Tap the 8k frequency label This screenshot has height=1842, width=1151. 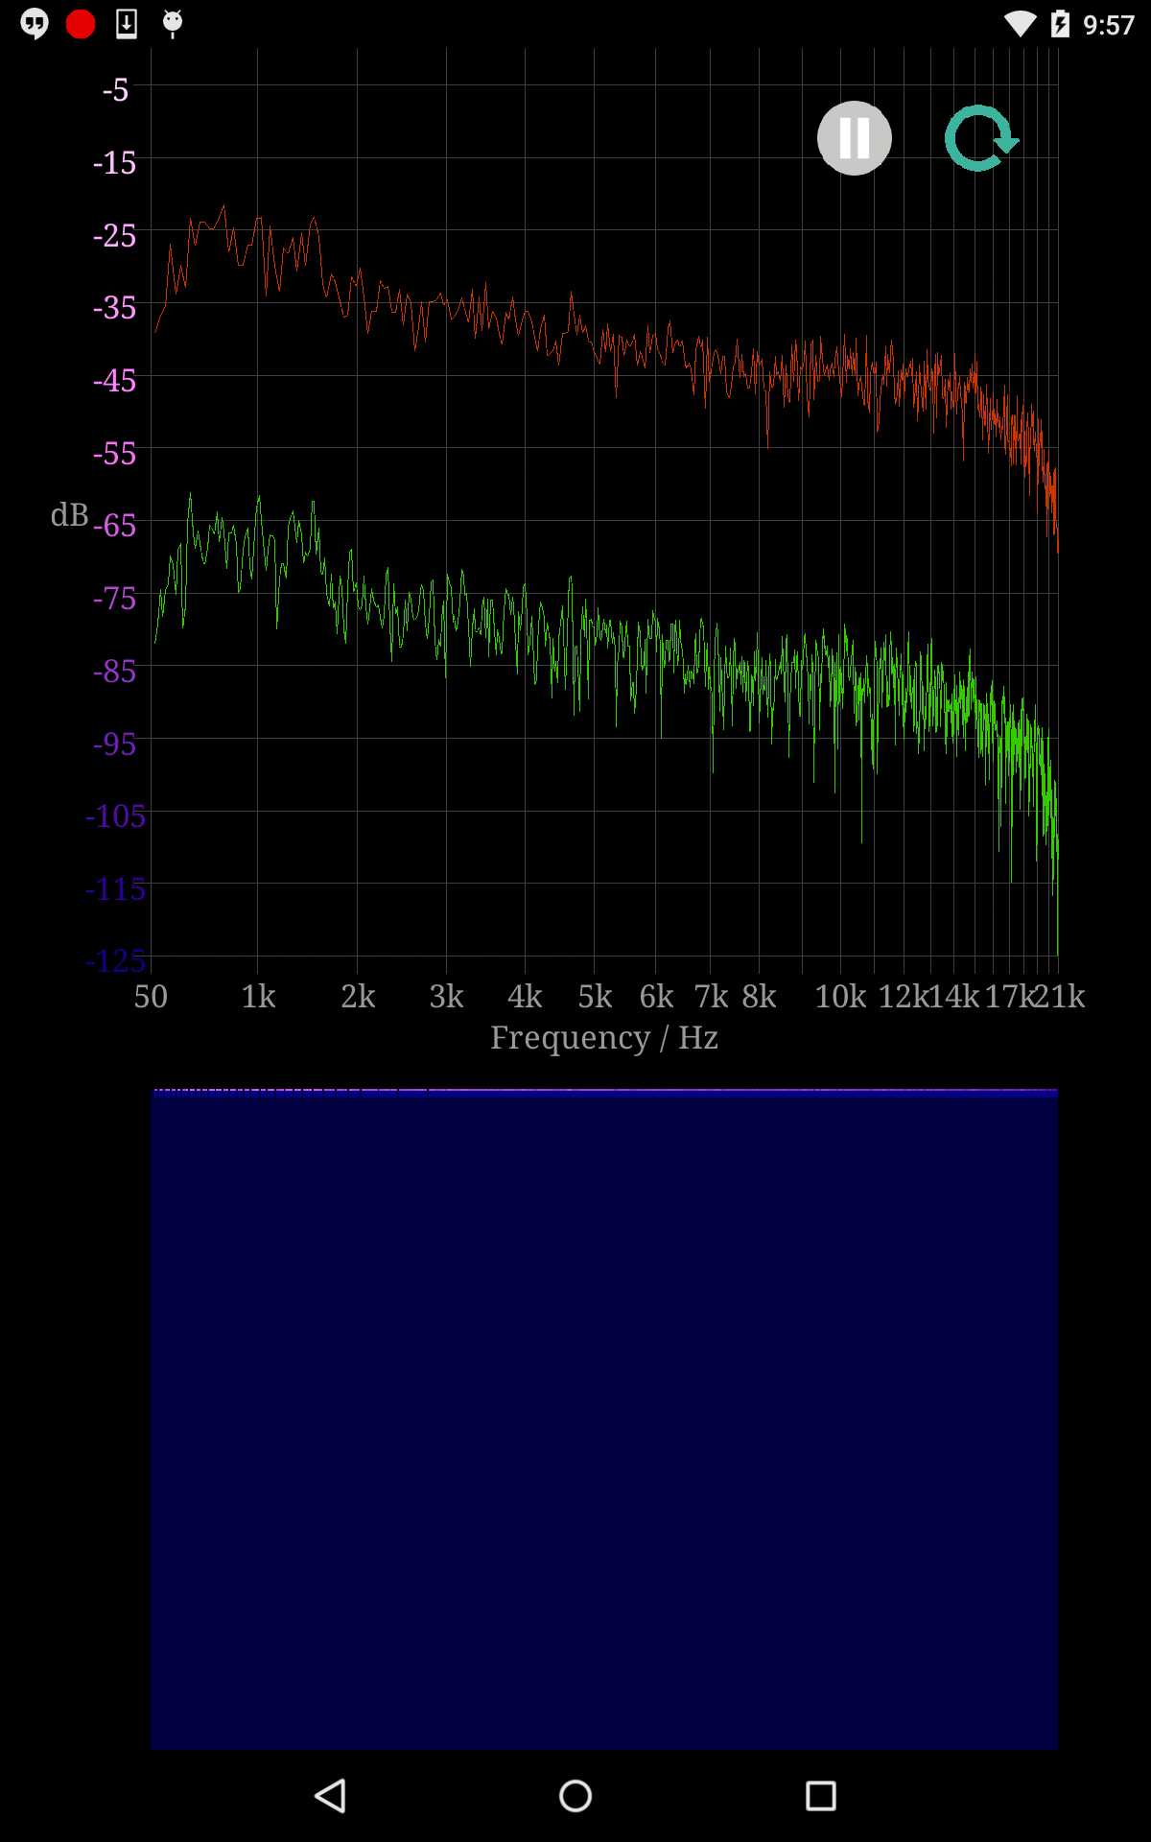(759, 997)
